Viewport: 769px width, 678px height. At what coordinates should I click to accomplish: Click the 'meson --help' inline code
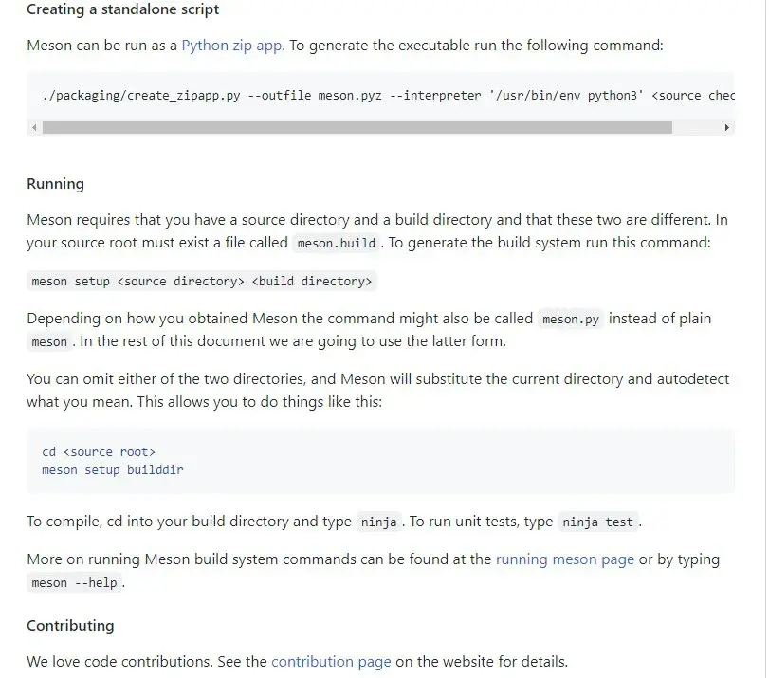click(x=74, y=583)
